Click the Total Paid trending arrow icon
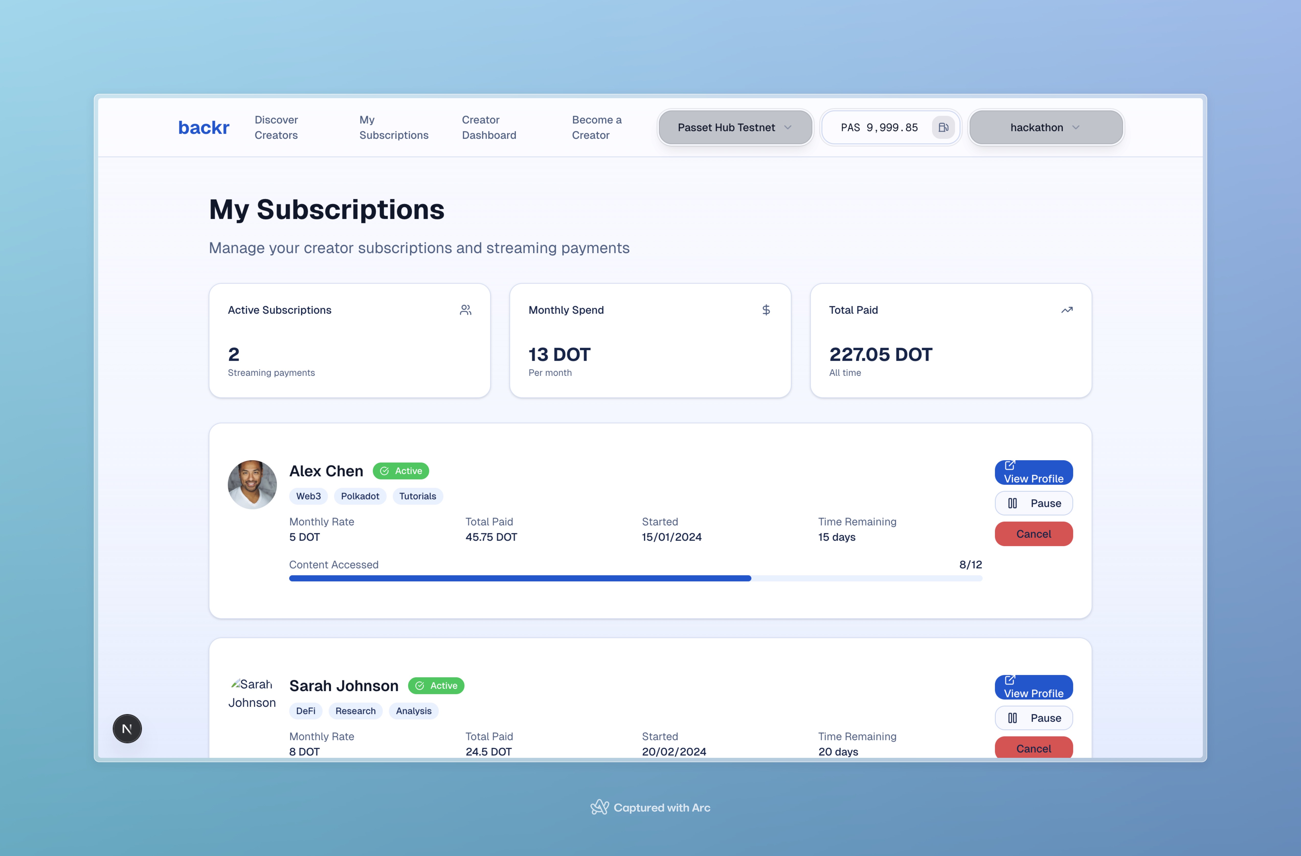The width and height of the screenshot is (1301, 856). click(x=1067, y=310)
